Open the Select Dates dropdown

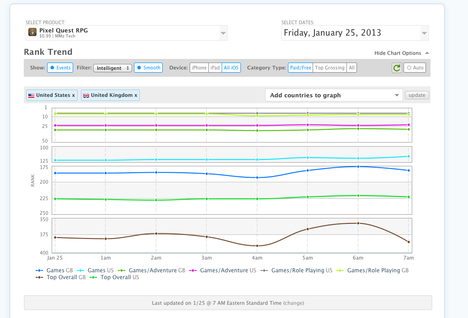click(355, 33)
